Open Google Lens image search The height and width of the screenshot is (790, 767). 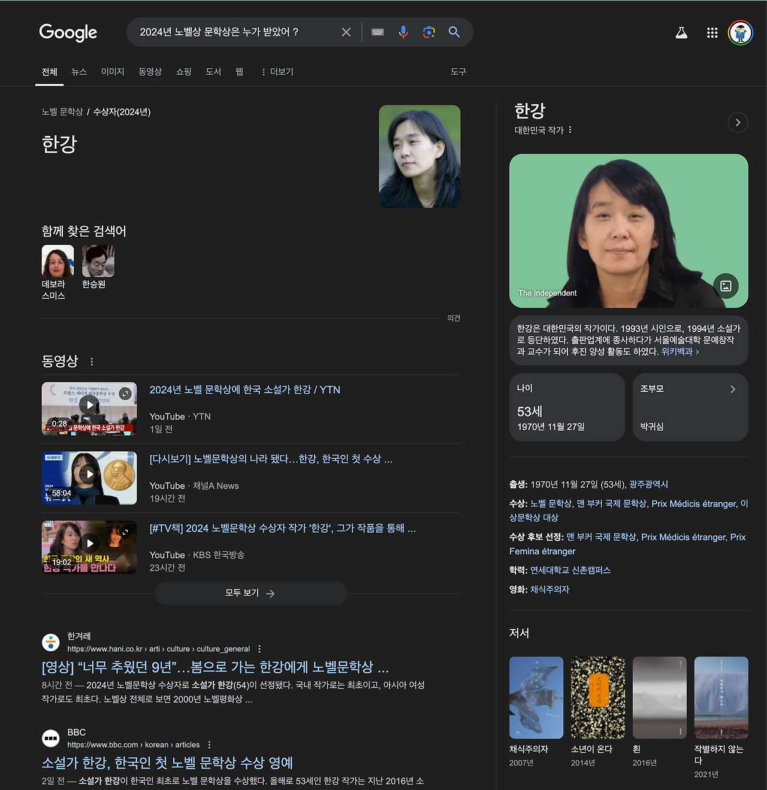pyautogui.click(x=428, y=32)
